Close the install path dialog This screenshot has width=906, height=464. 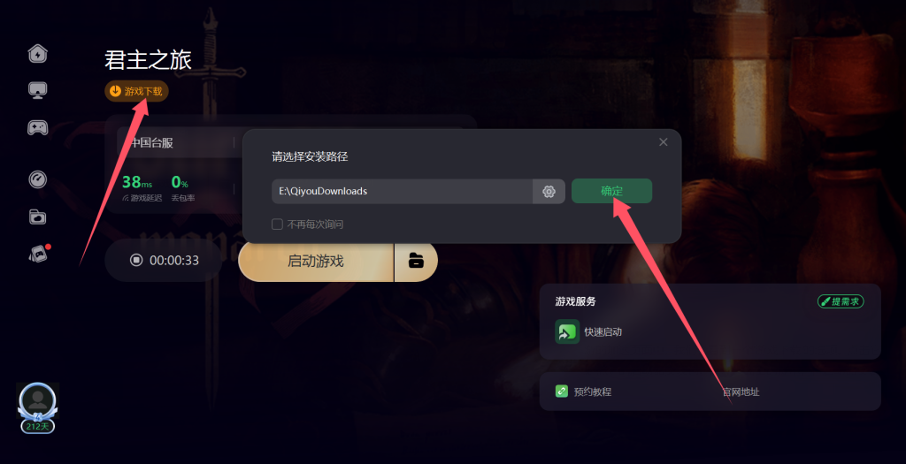664,142
